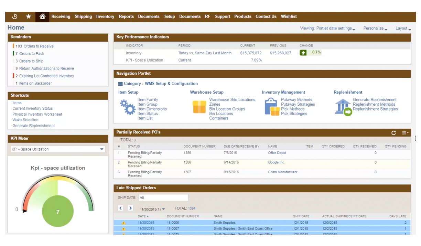Refresh the Partially Received PO's portlet
Screen dimensions: 421x246
(393, 133)
